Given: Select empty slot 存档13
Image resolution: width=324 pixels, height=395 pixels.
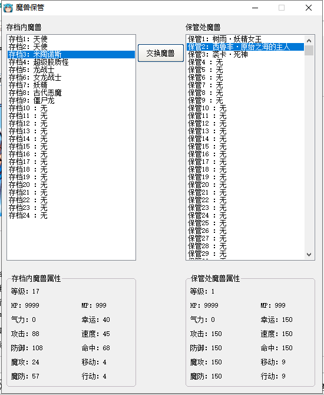Looking at the screenshot, I should tap(71, 131).
